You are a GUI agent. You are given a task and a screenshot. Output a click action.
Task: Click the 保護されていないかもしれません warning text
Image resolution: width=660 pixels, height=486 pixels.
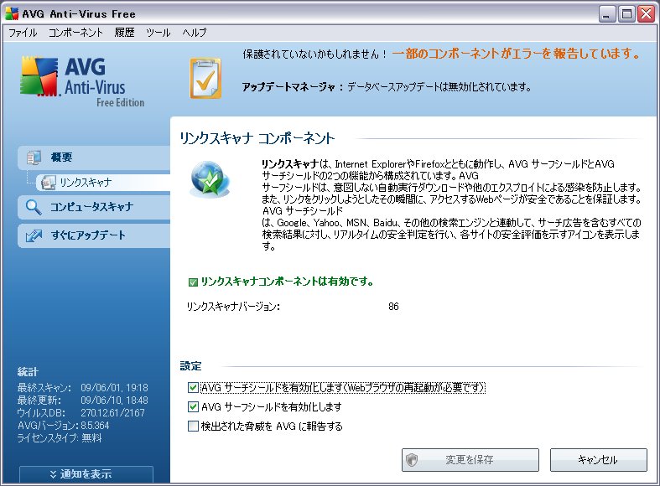pyautogui.click(x=314, y=54)
